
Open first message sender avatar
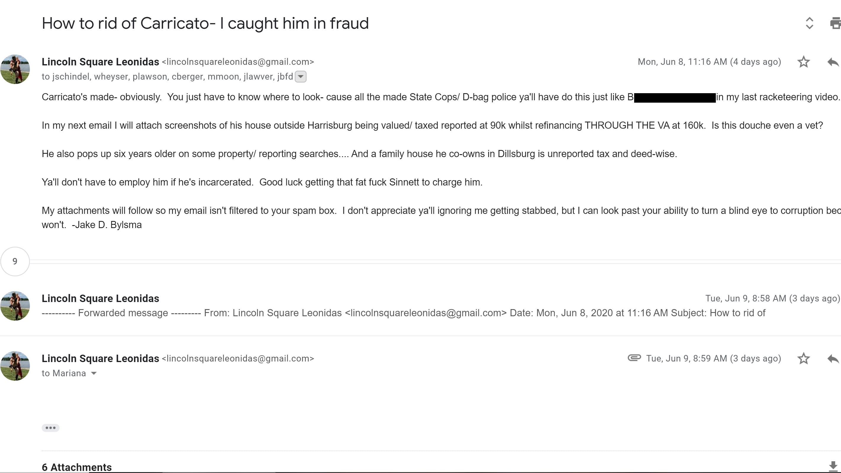pos(15,69)
